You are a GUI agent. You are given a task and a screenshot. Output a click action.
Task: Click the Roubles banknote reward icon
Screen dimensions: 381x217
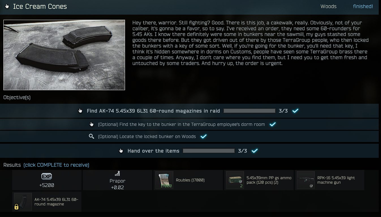pos(164,180)
